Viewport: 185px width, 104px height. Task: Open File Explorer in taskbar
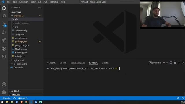coord(7,102)
